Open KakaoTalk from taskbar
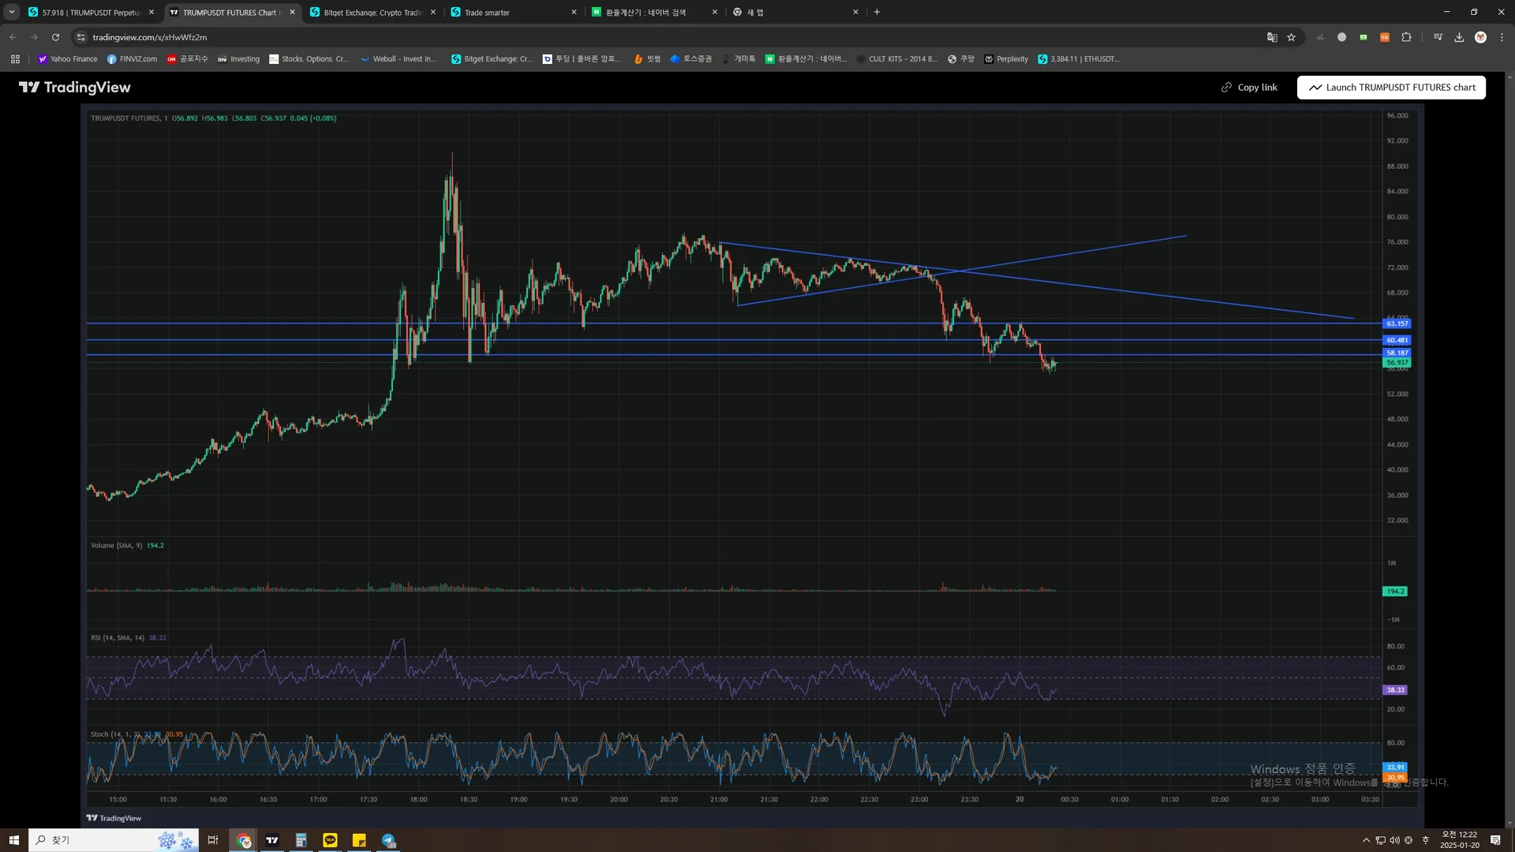Image resolution: width=1515 pixels, height=852 pixels. point(330,840)
